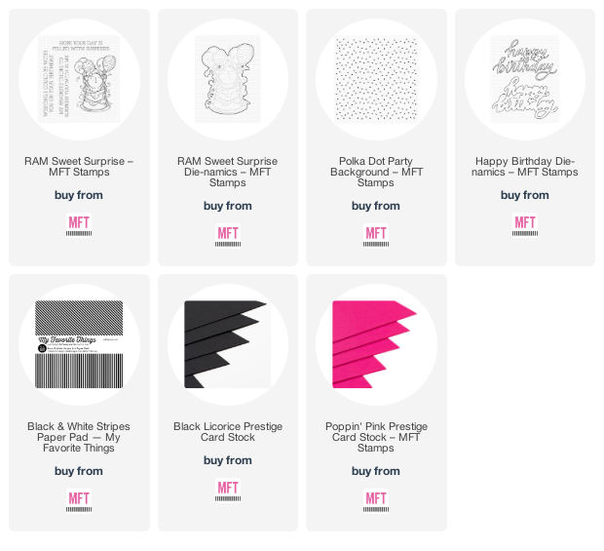Follow the Happy Birthday Die-namics title link

[525, 167]
